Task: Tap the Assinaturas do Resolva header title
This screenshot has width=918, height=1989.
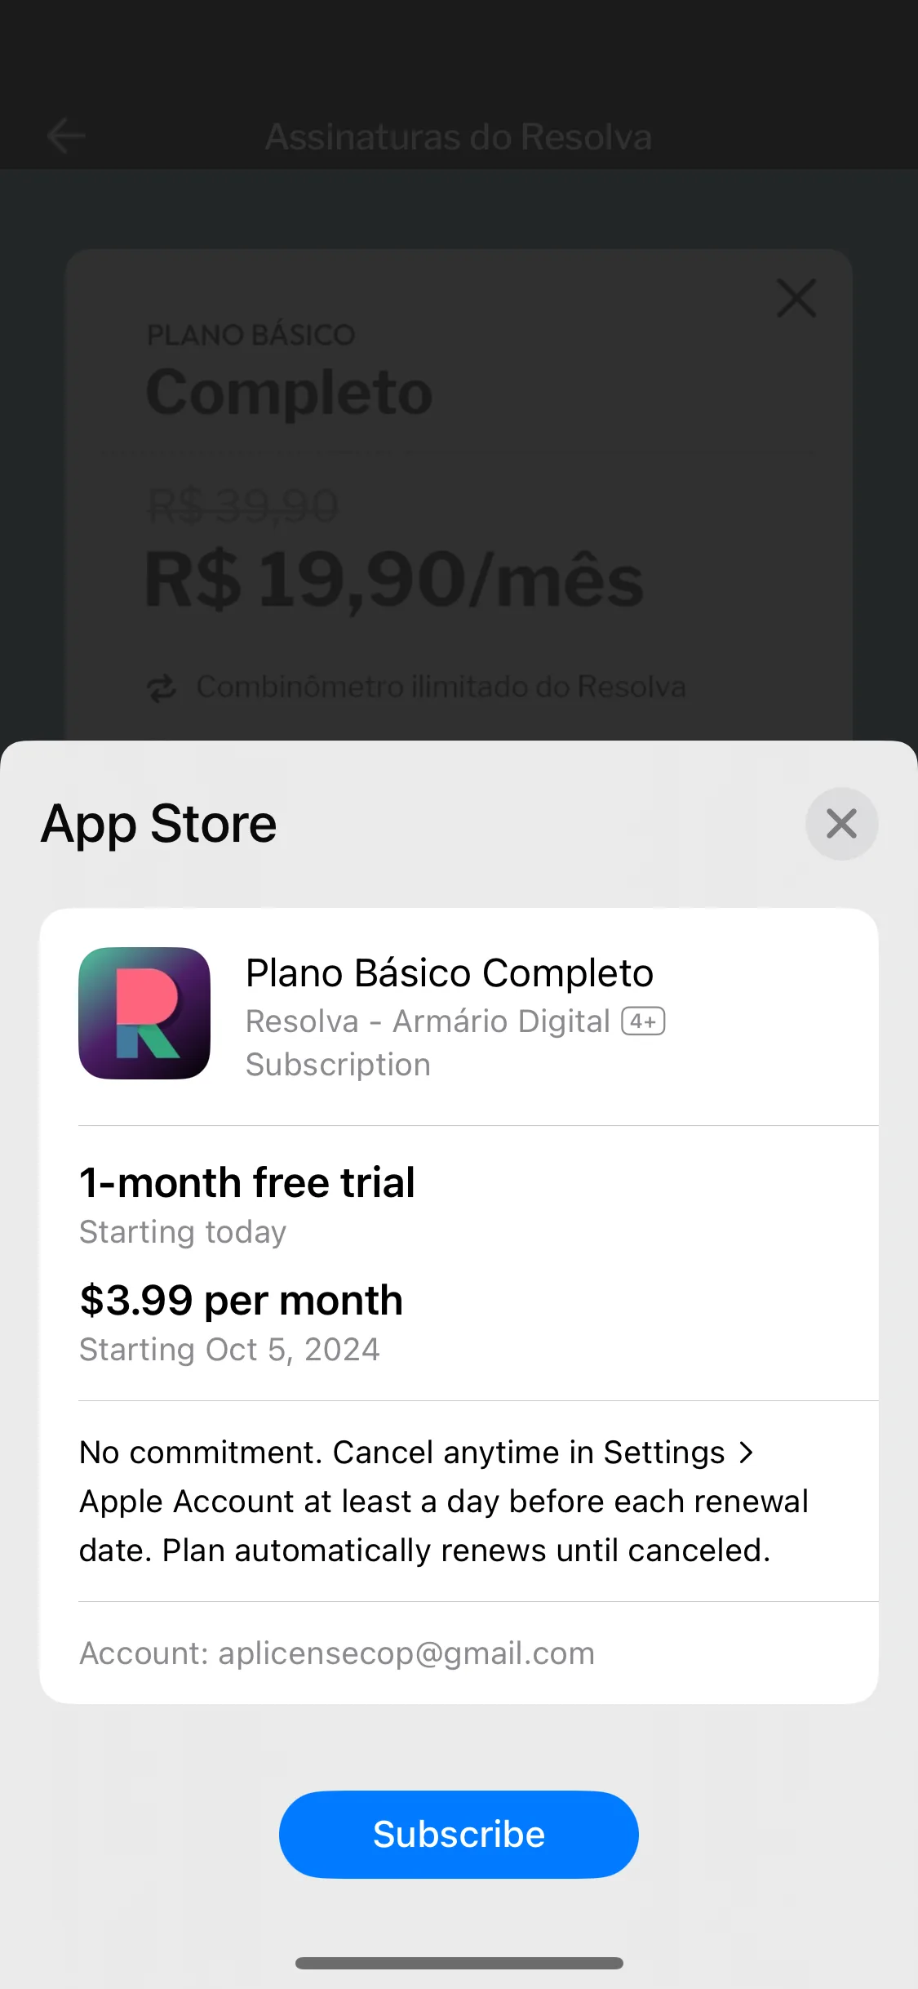Action: point(459,136)
